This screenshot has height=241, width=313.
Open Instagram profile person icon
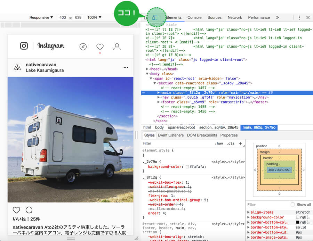click(117, 47)
